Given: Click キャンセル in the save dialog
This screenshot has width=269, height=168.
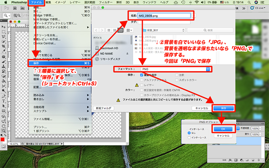Looking at the screenshot, I should pyautogui.click(x=202, y=108).
